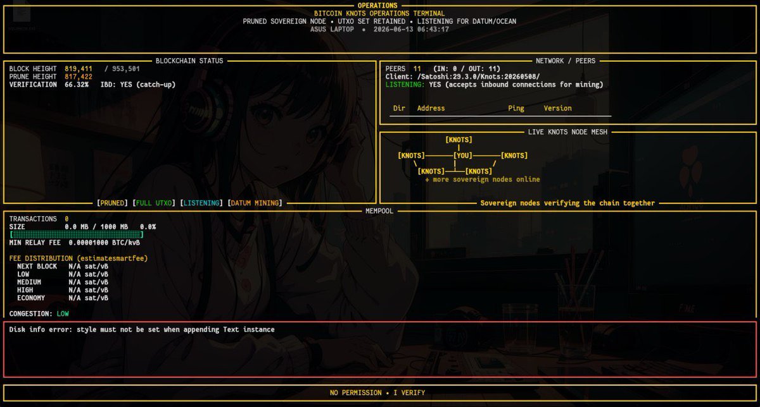Click the NETWORK / PEERS panel title

click(566, 61)
